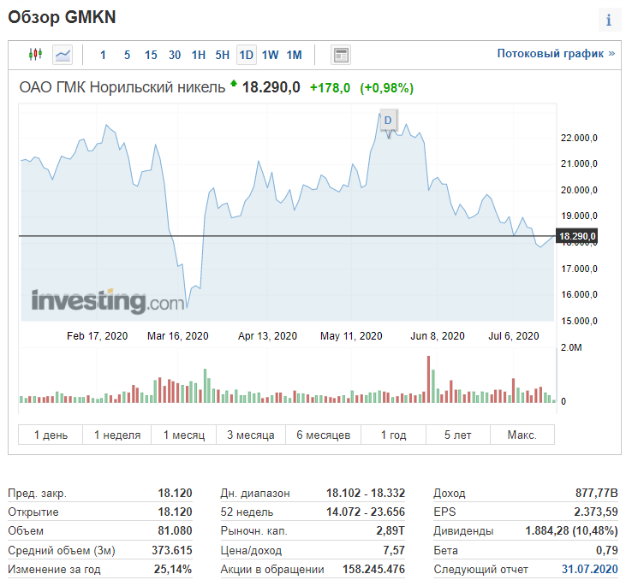Click the +178,0 price change value
Image resolution: width=626 pixels, height=580 pixels.
coord(331,88)
